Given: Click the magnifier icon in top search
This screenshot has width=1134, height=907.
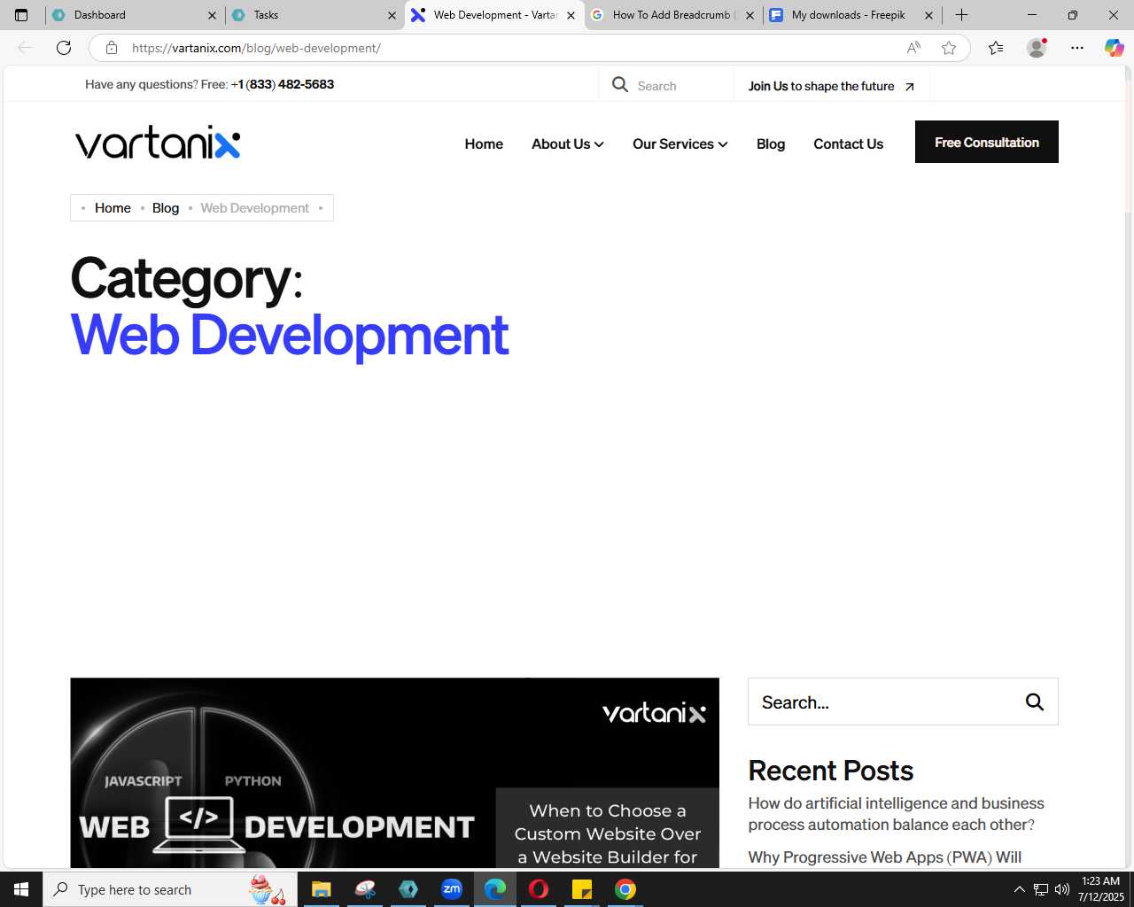Looking at the screenshot, I should tap(620, 85).
